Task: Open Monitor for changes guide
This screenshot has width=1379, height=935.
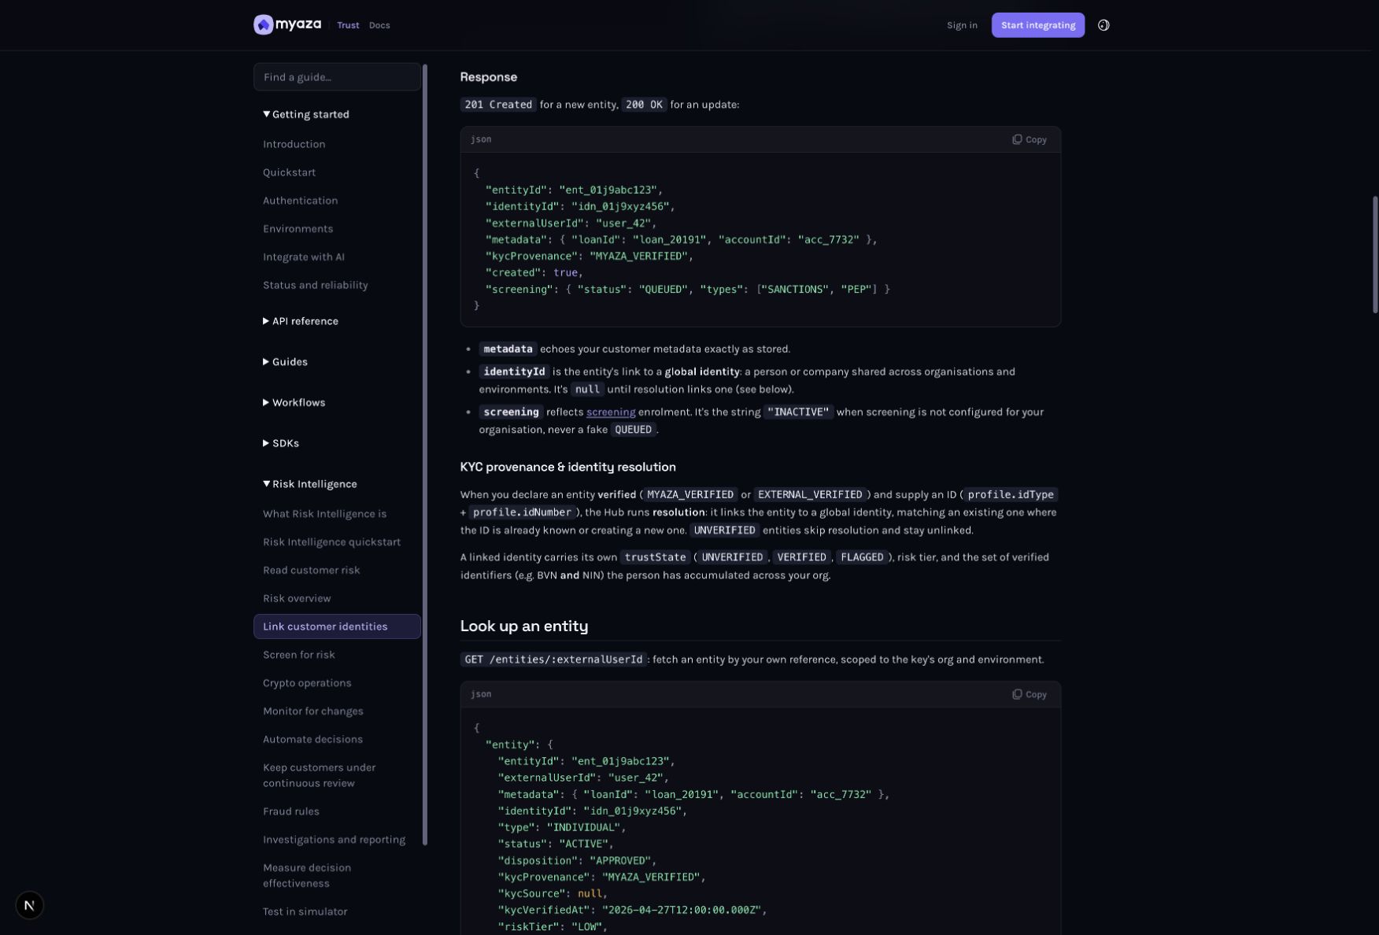Action: pyautogui.click(x=313, y=711)
